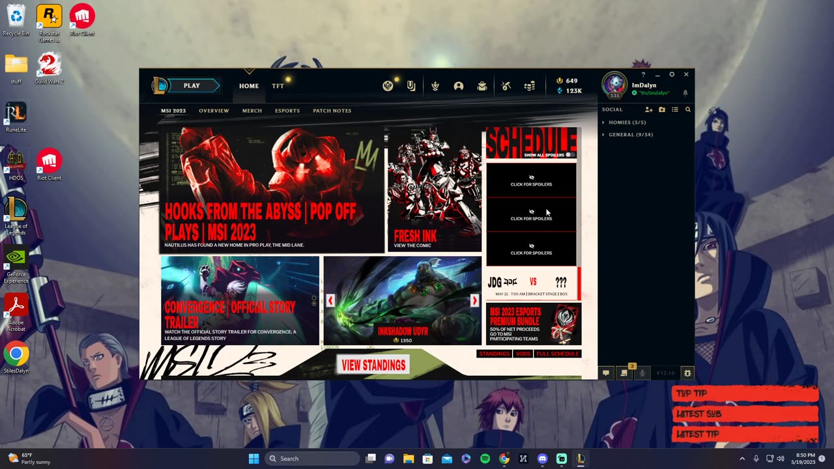
Task: Open the Profile silhouette icon
Action: click(459, 86)
